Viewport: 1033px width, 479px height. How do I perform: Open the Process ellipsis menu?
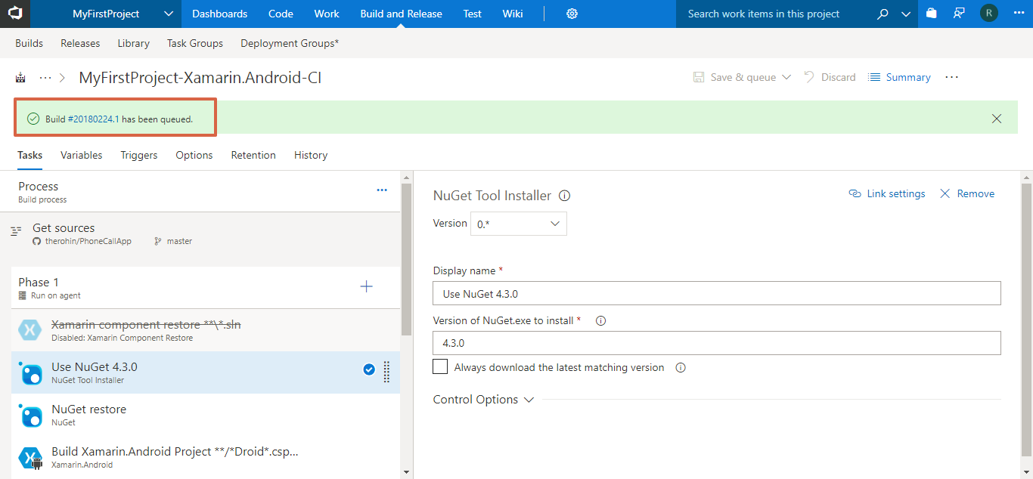pyautogui.click(x=382, y=190)
